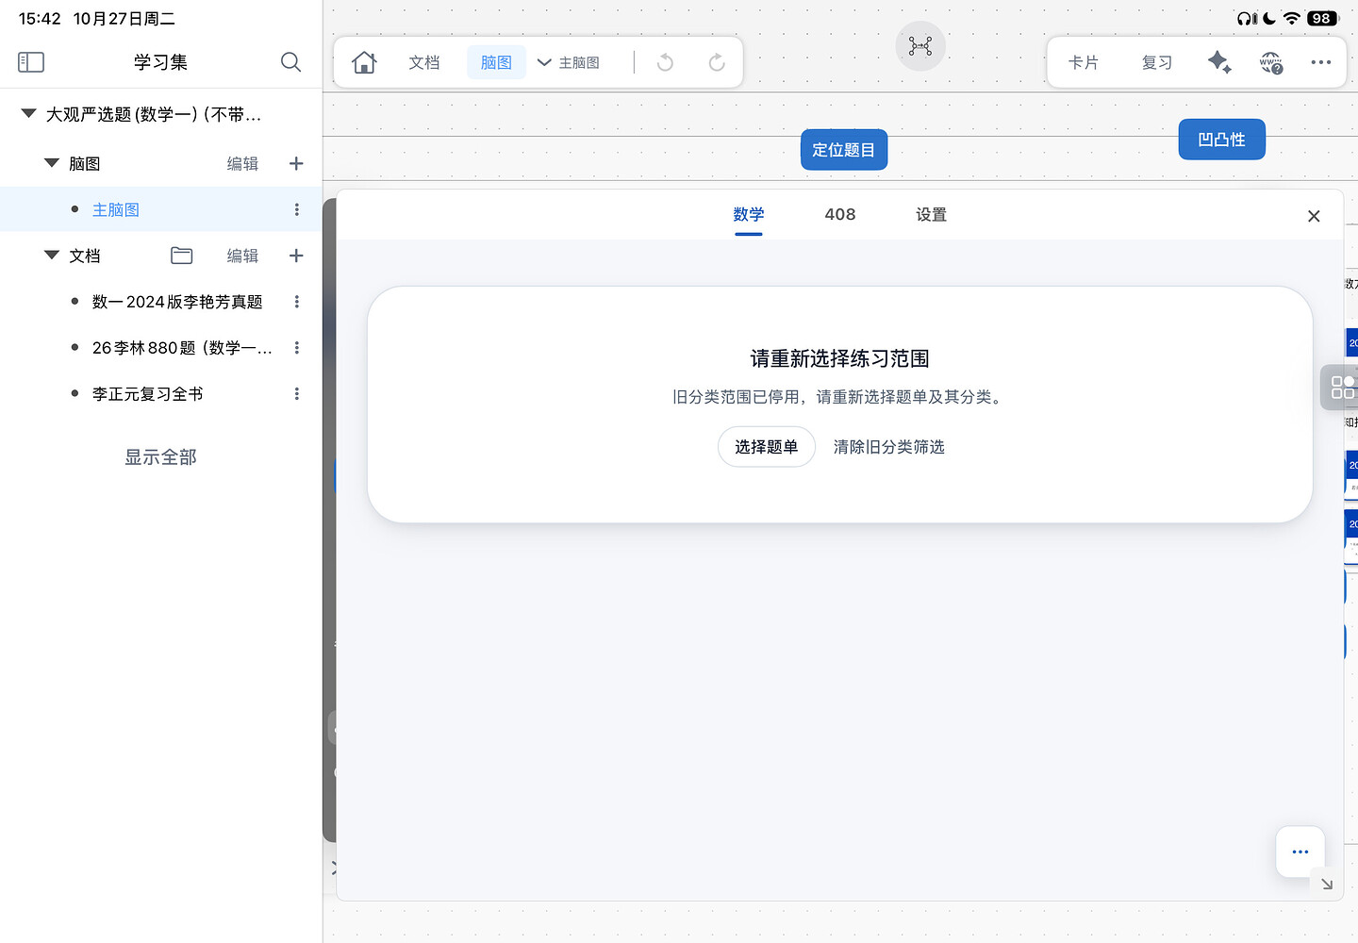
Task: Open the grid widget on right edge
Action: pos(1341,387)
